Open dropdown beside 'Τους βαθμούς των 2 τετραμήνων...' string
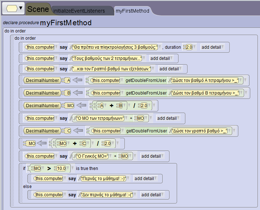The width and height of the screenshot is (260, 210). [x=144, y=58]
